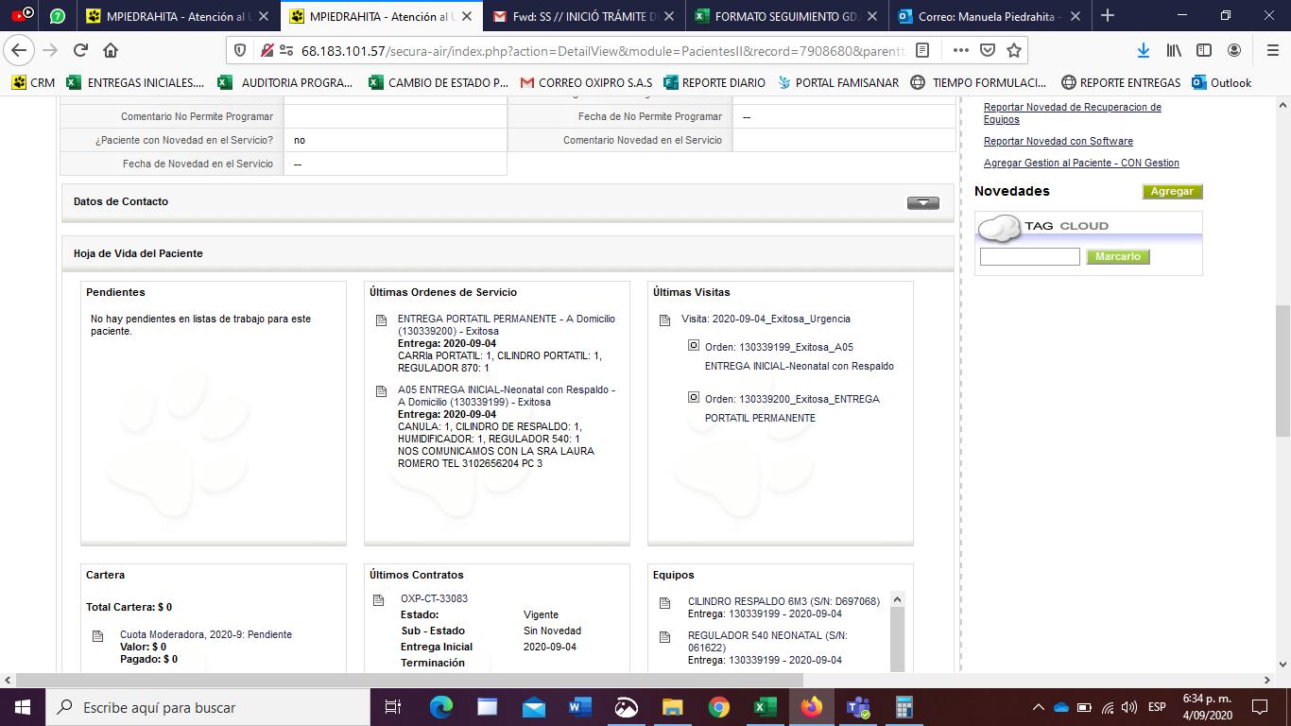Screen dimensions: 1291x726
Task: Open REPORTE DIARIO bookmark
Action: tap(715, 82)
